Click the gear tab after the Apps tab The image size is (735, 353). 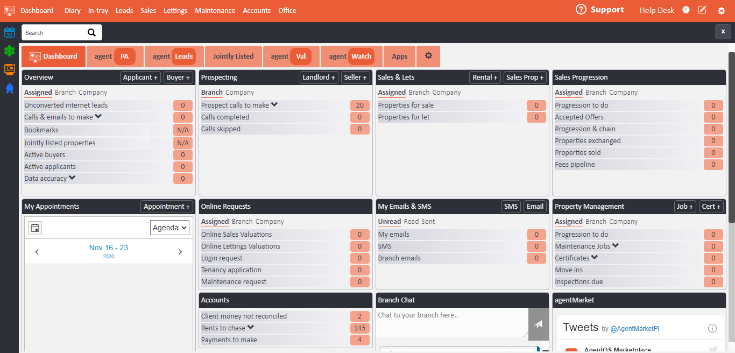(x=428, y=56)
